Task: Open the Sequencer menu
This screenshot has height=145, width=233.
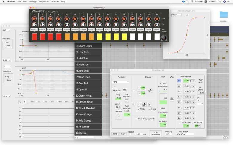Action: click(x=44, y=1)
